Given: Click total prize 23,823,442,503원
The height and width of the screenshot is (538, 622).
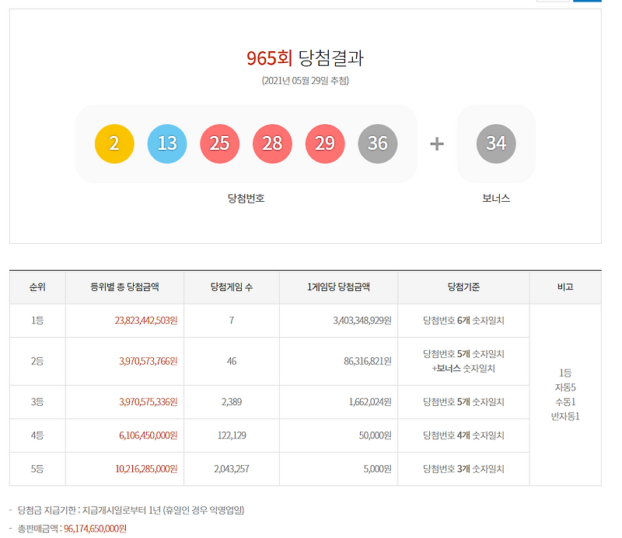Looking at the screenshot, I should tap(146, 321).
